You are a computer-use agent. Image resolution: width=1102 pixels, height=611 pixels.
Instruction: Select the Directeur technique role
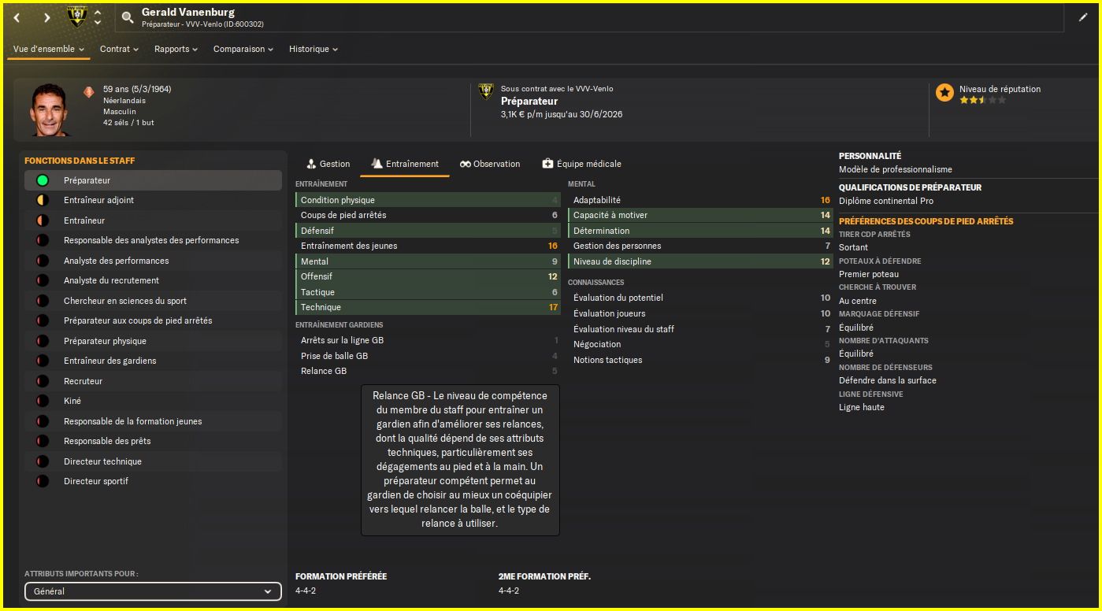pyautogui.click(x=153, y=461)
